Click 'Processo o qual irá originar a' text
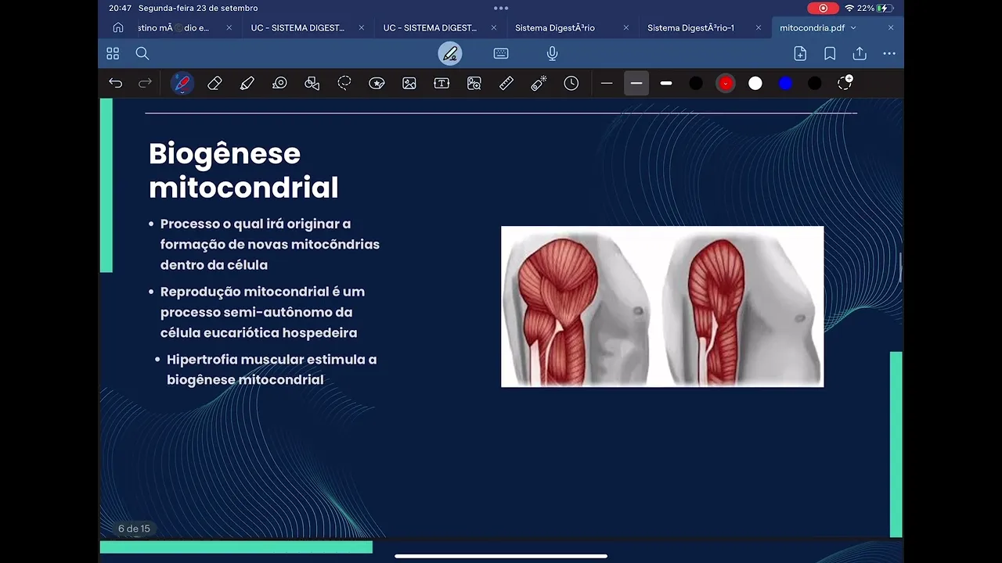 [x=255, y=224]
